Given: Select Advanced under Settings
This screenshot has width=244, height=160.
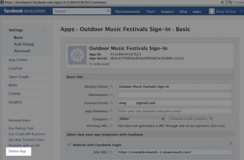Looking at the screenshot, I should point(22,51).
